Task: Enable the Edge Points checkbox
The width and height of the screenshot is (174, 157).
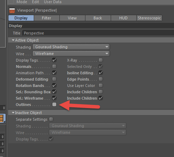Action: click(x=101, y=79)
